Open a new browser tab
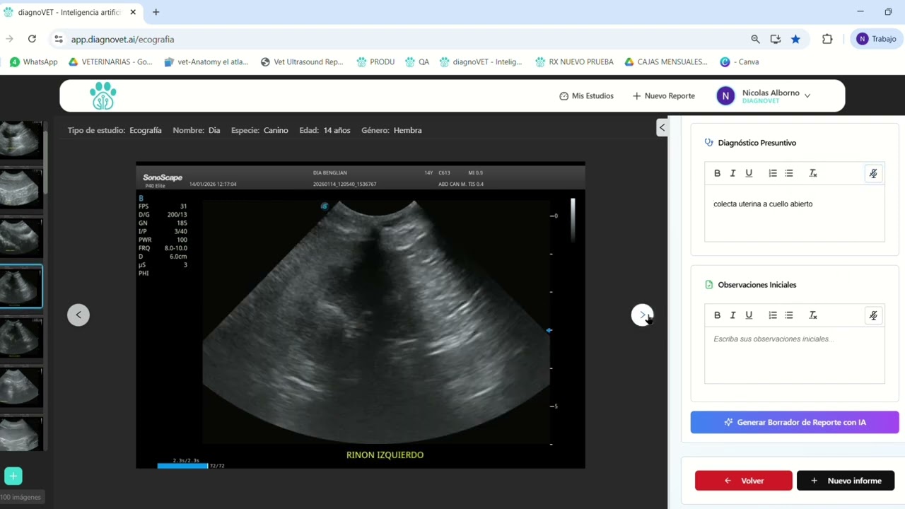 (x=156, y=12)
